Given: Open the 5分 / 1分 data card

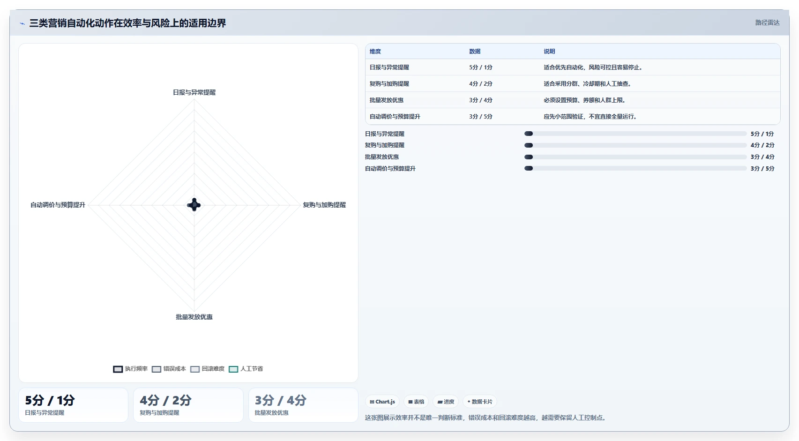Looking at the screenshot, I should (x=73, y=405).
